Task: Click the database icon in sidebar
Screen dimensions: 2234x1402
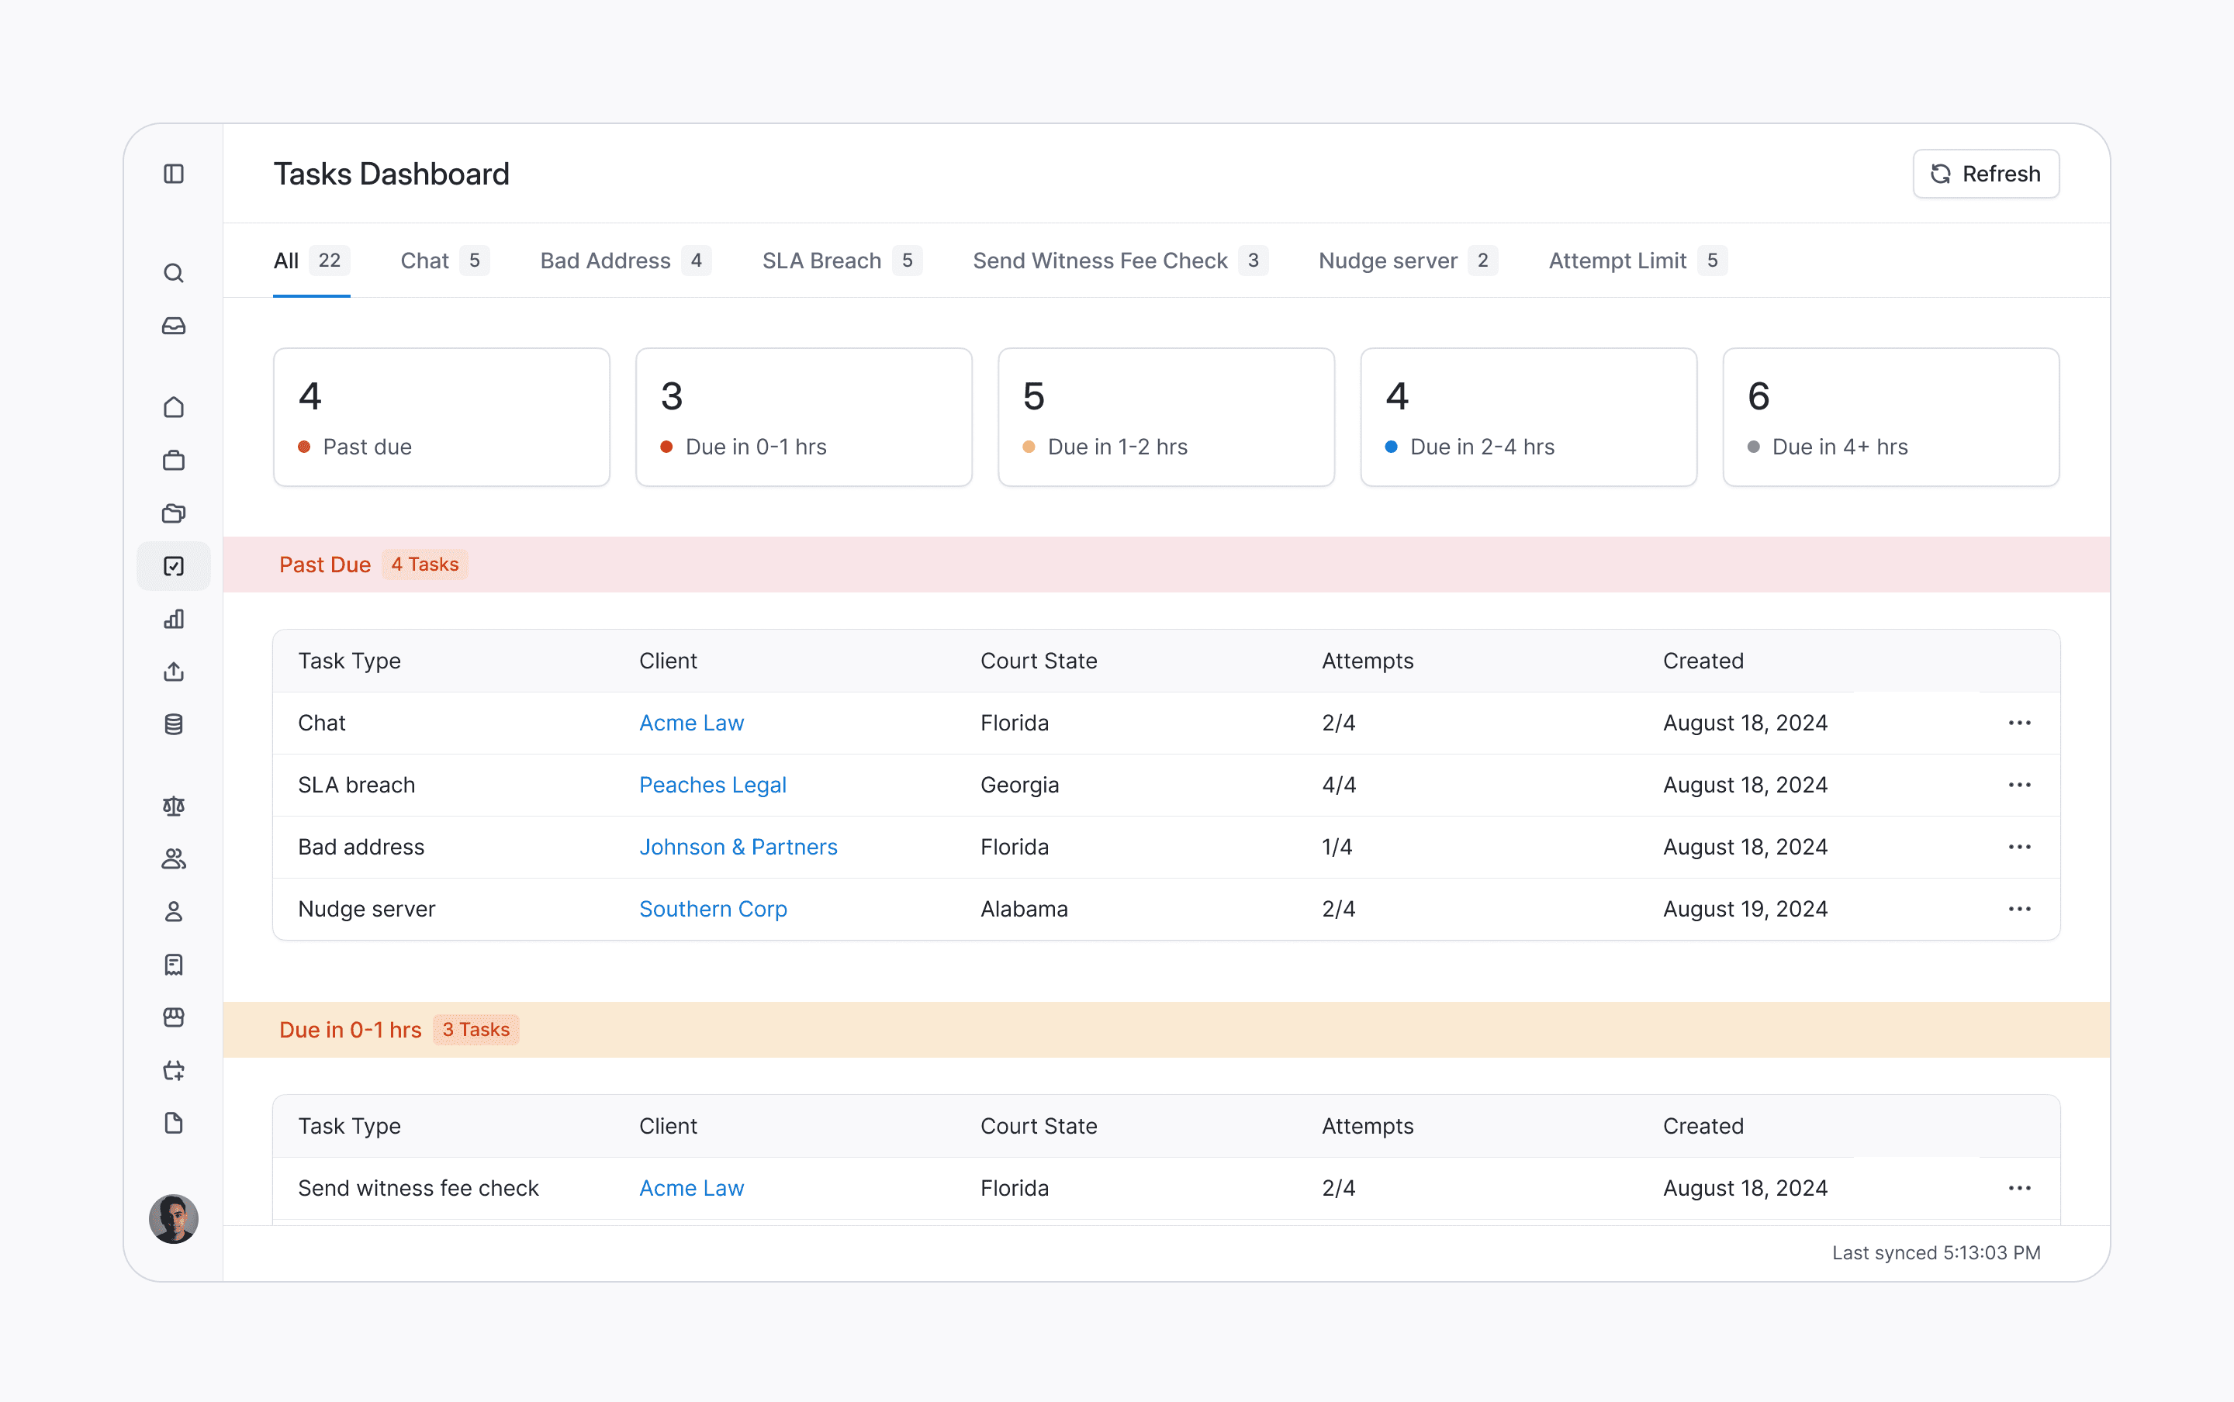Action: point(174,724)
